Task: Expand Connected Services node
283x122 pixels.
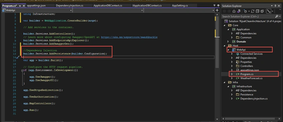Action: 232,54
